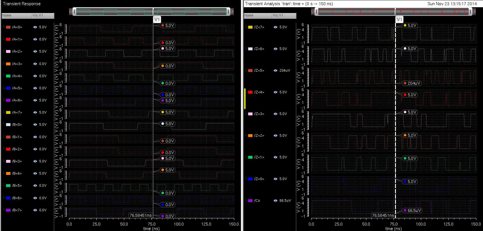
Task: Click the /A<5> blue color swatch
Action: click(x=8, y=88)
